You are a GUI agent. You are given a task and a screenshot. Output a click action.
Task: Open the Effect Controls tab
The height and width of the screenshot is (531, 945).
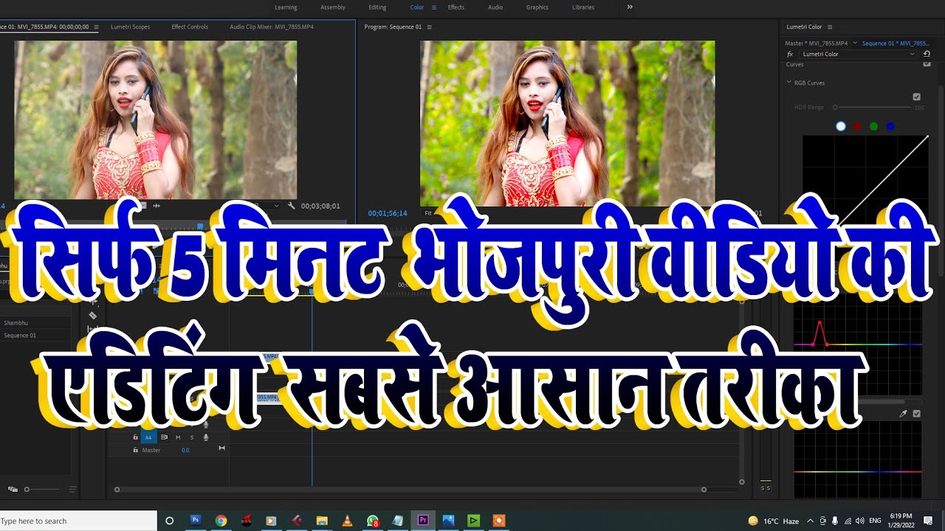point(190,27)
